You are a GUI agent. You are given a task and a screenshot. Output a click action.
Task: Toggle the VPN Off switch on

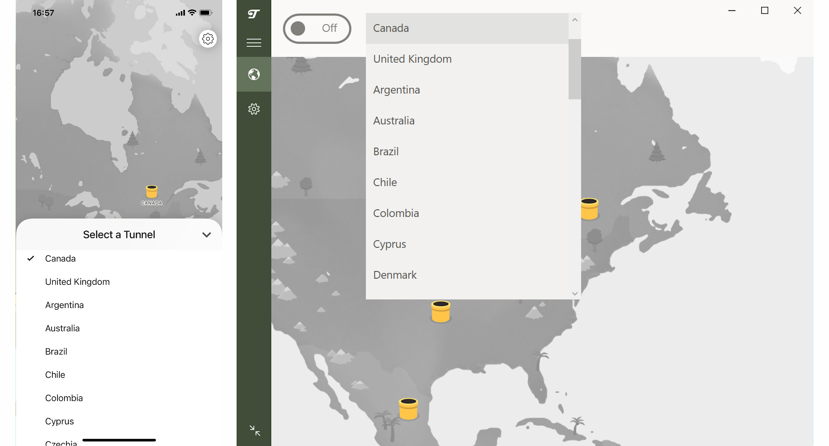pos(317,28)
